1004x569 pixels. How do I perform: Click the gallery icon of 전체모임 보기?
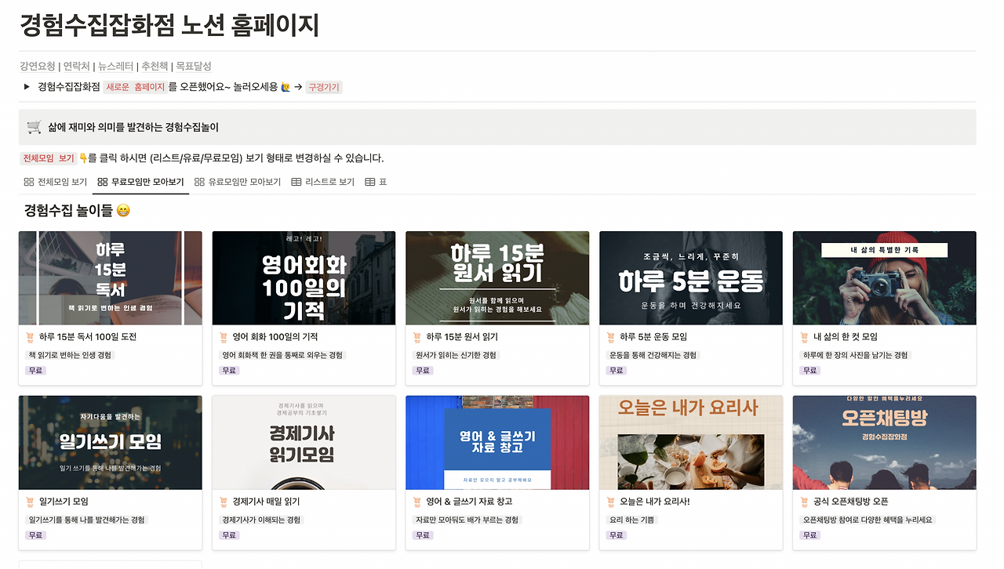tap(29, 182)
